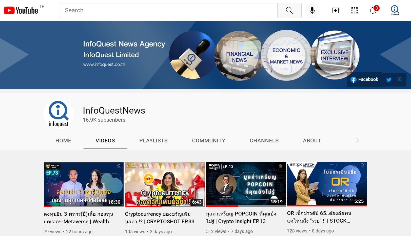Viewport: 411px width, 236px height.
Task: Click the YouTube logo to go home
Action: pyautogui.click(x=21, y=10)
